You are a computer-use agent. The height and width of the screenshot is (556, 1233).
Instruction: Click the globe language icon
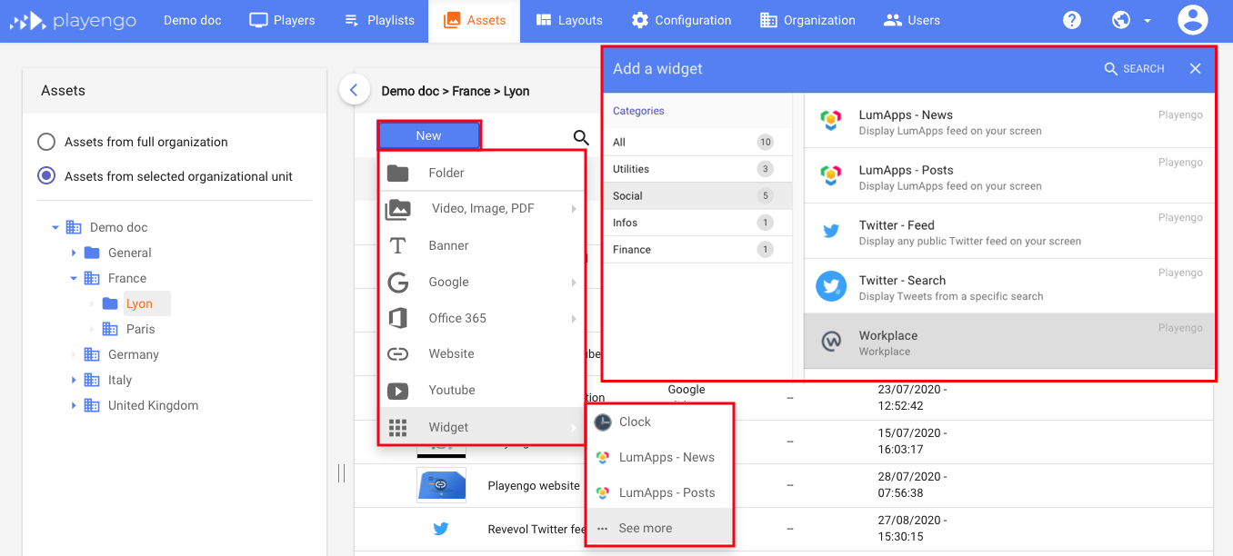click(x=1121, y=20)
